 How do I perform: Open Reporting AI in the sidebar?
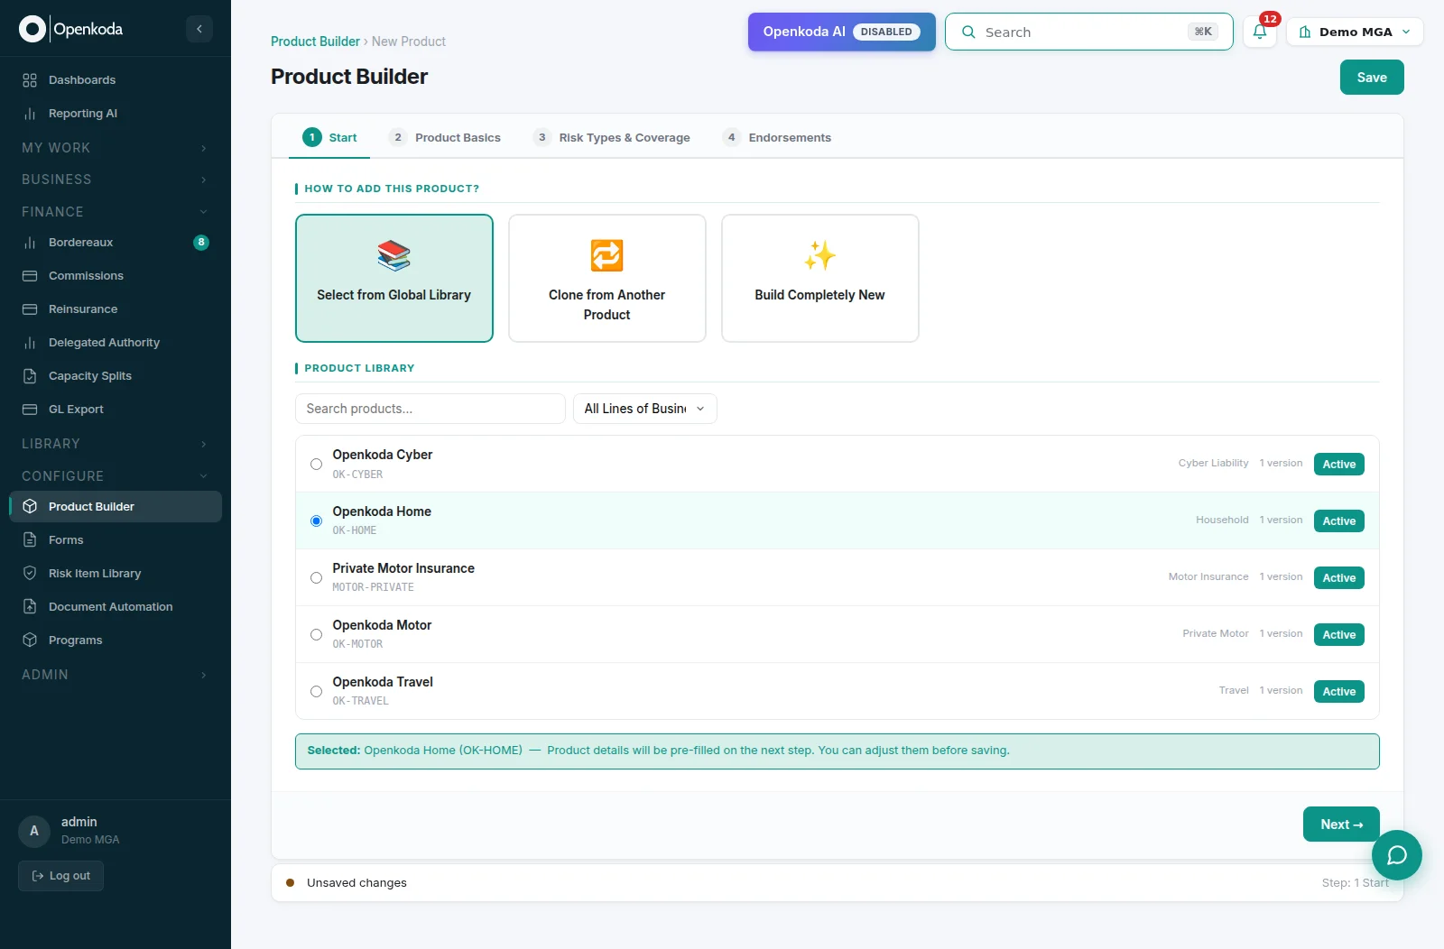click(115, 114)
